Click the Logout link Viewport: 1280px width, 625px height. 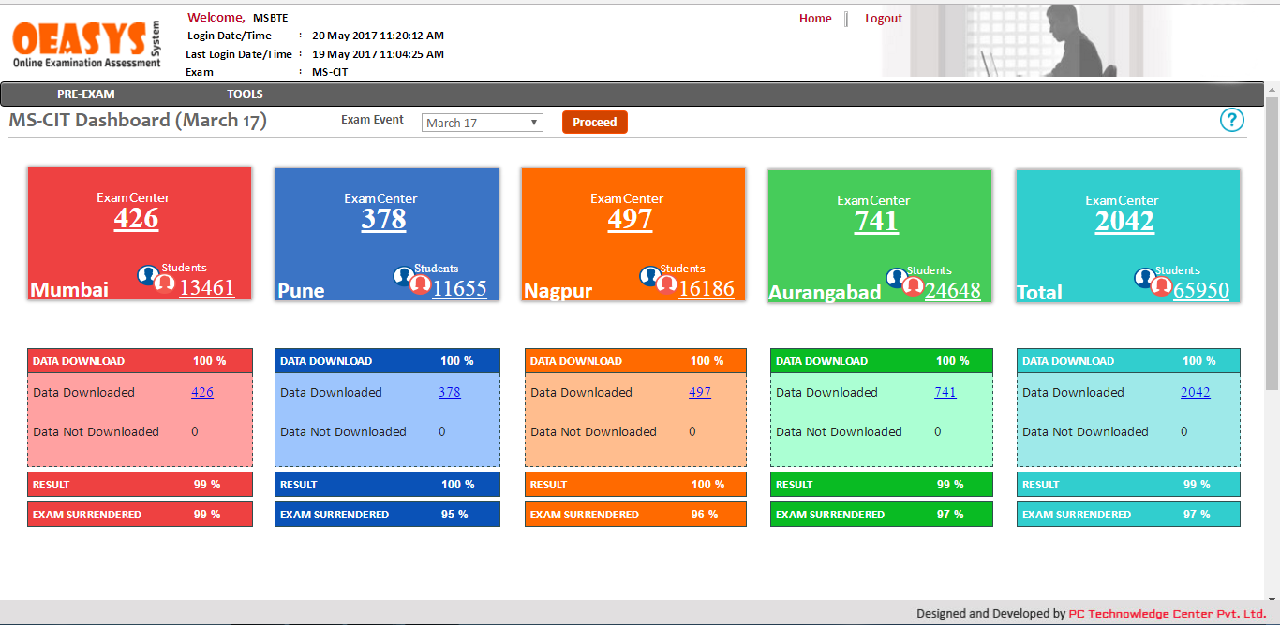[x=883, y=19]
